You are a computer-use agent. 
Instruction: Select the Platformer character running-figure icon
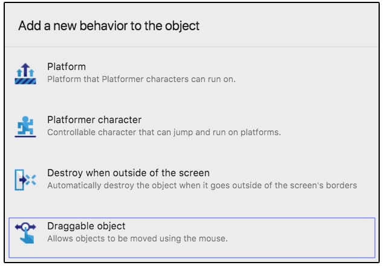(25, 126)
